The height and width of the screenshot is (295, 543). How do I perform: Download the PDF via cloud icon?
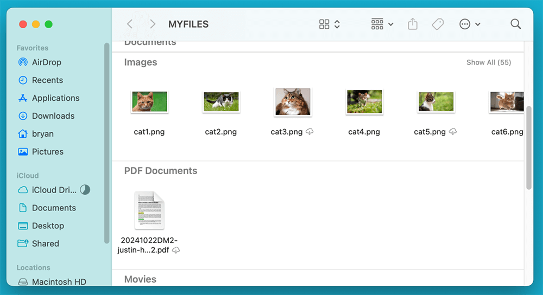pyautogui.click(x=176, y=250)
